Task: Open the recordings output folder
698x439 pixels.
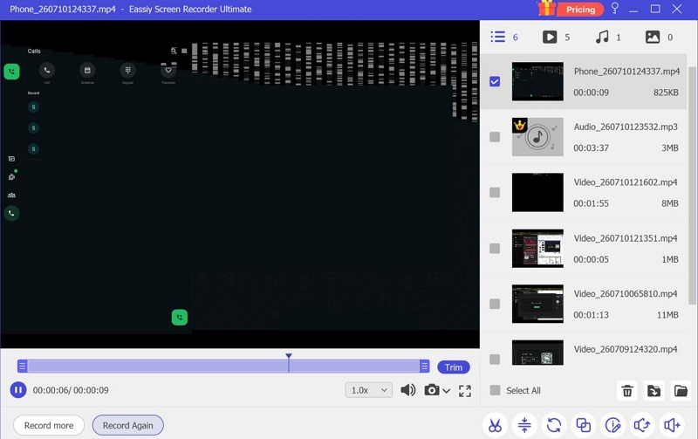Action: 681,391
